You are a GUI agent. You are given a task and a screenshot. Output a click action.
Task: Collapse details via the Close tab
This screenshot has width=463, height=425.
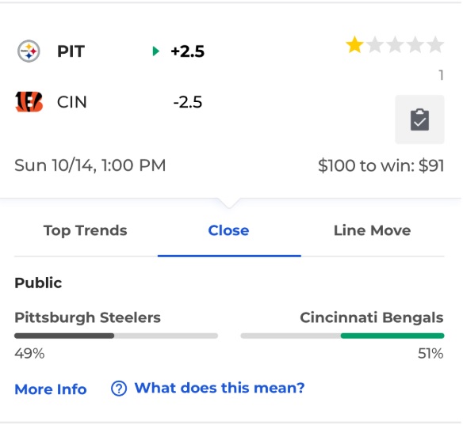[229, 230]
